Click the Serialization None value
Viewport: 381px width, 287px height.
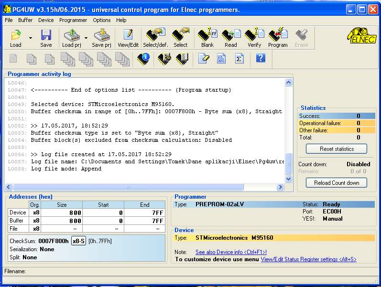pyautogui.click(x=47, y=249)
